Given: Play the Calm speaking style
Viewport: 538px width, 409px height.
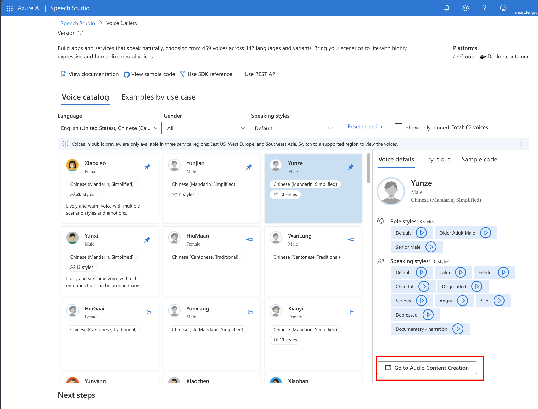Looking at the screenshot, I should click(461, 272).
